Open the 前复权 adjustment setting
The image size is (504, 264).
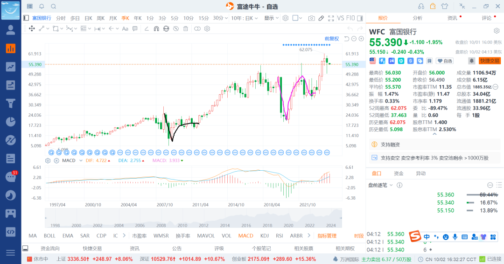click(332, 39)
